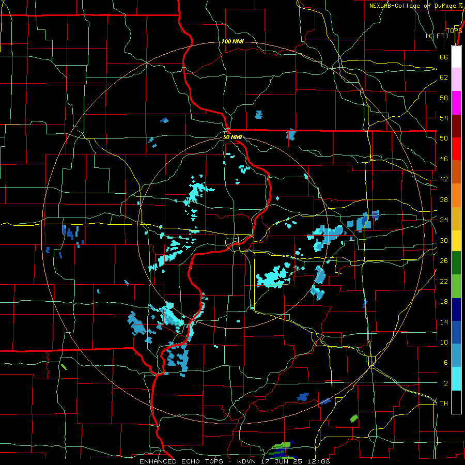The width and height of the screenshot is (465, 465).
Task: Select the 18 scale value
Action: point(444,302)
